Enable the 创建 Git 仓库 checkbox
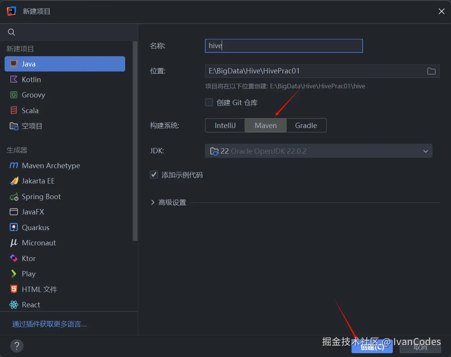This screenshot has width=451, height=357. tap(209, 102)
